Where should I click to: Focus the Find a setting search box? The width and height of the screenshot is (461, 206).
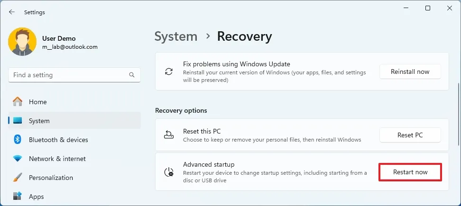point(69,75)
